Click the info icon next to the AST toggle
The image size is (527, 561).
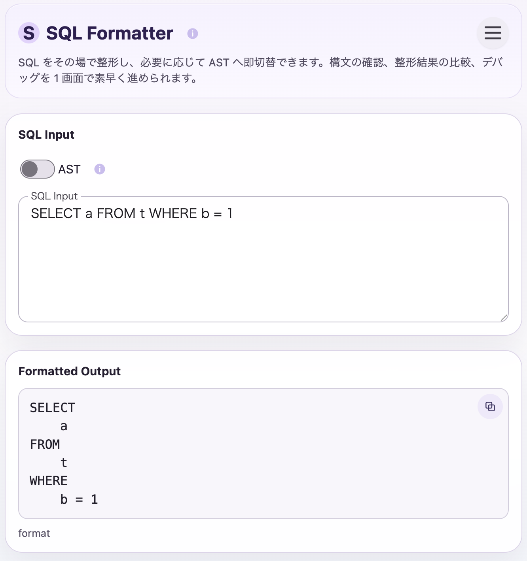pyautogui.click(x=100, y=169)
